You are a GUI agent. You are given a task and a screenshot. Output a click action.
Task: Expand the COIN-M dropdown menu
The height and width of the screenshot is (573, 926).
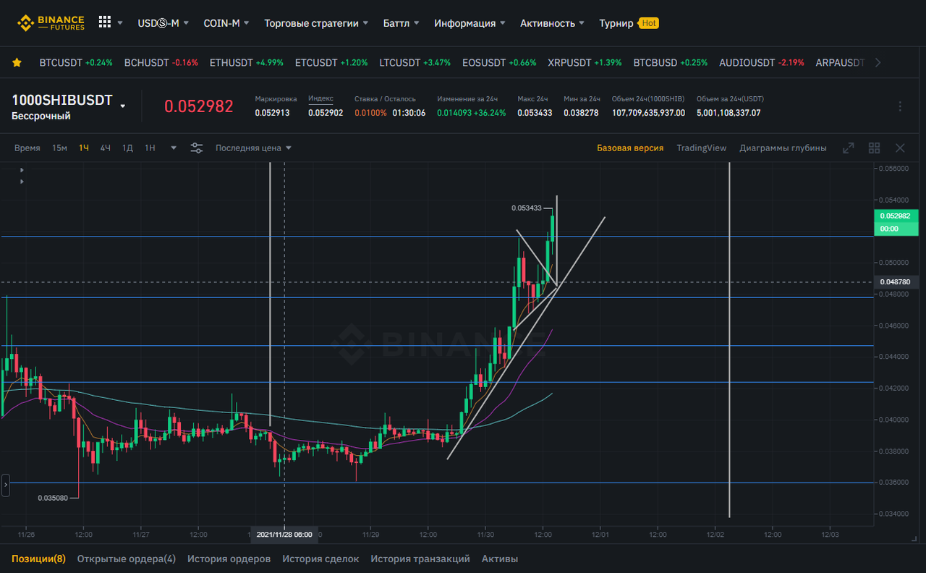pyautogui.click(x=226, y=23)
